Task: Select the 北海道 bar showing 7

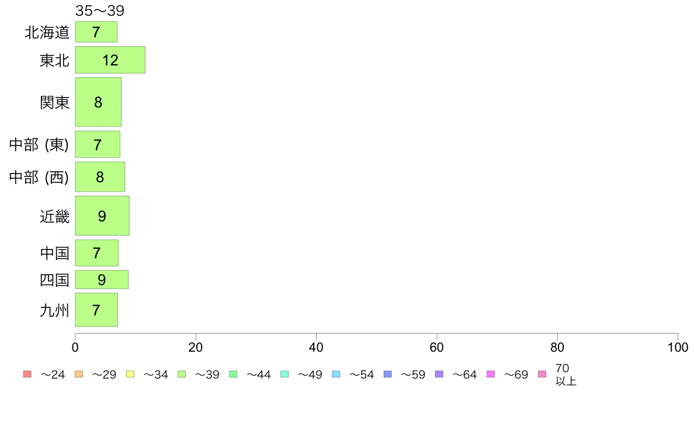Action: pyautogui.click(x=96, y=32)
